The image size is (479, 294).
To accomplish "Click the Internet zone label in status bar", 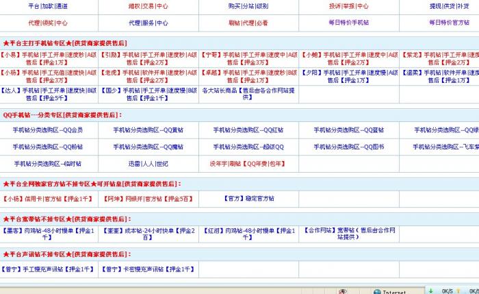I will click(394, 292).
